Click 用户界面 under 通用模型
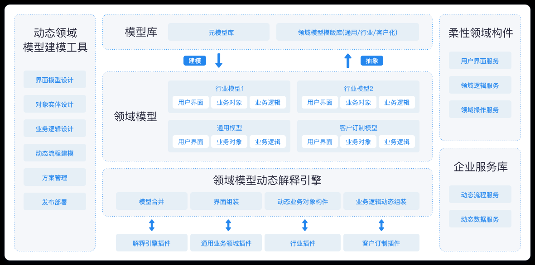This screenshot has height=265, width=535. 190,142
